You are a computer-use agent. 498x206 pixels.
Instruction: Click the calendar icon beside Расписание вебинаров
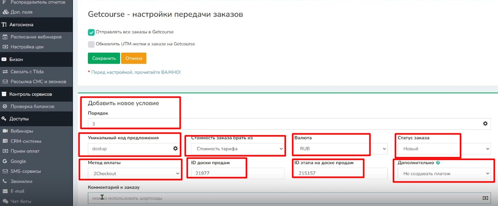tap(5, 37)
